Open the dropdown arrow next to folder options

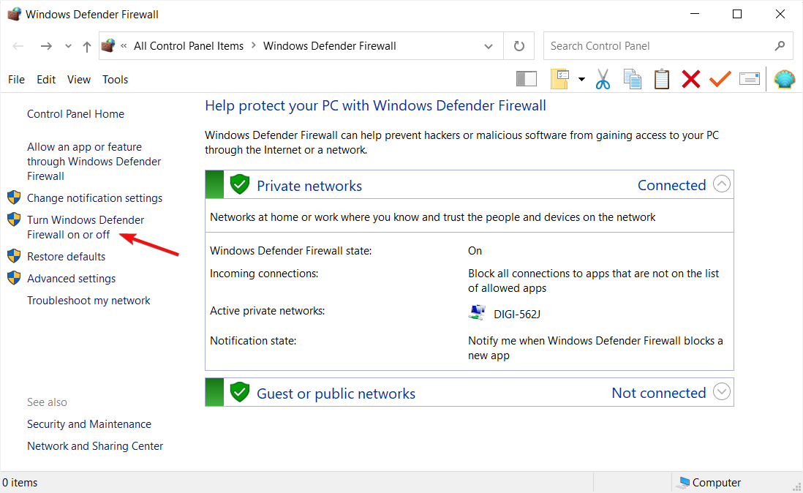pos(581,79)
